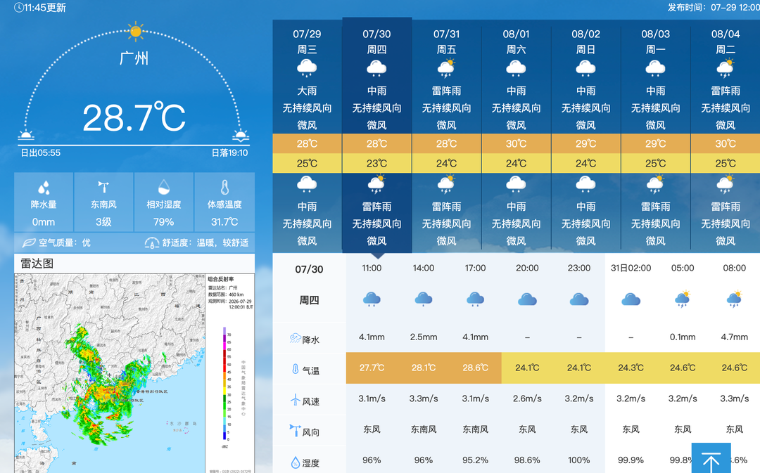Click the 14:00 hourly rain icon

(424, 299)
